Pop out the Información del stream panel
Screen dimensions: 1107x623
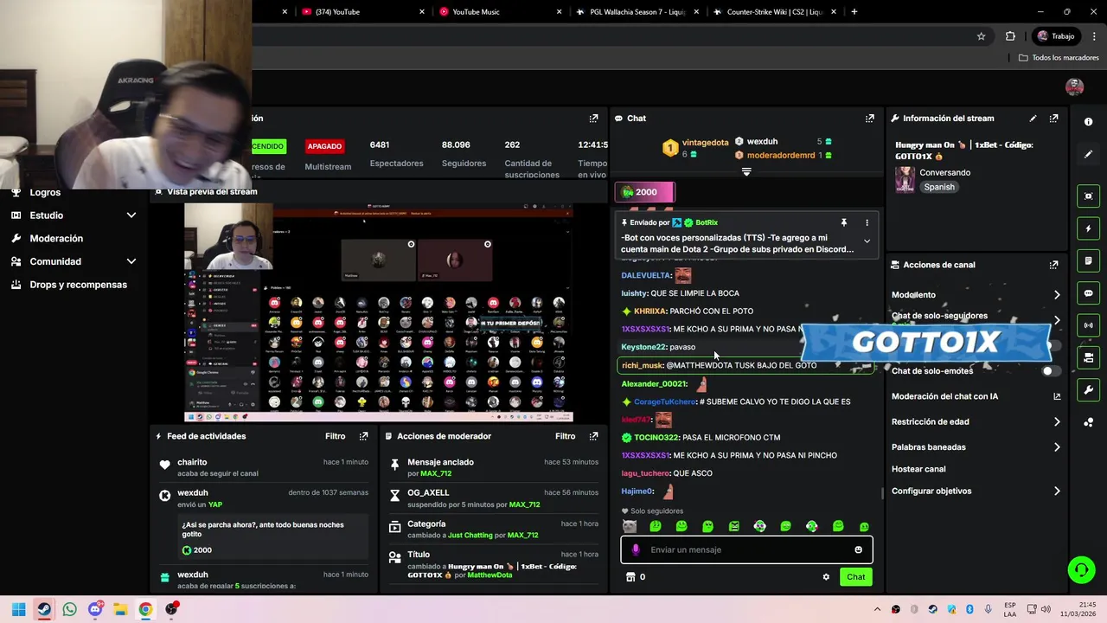click(1053, 119)
